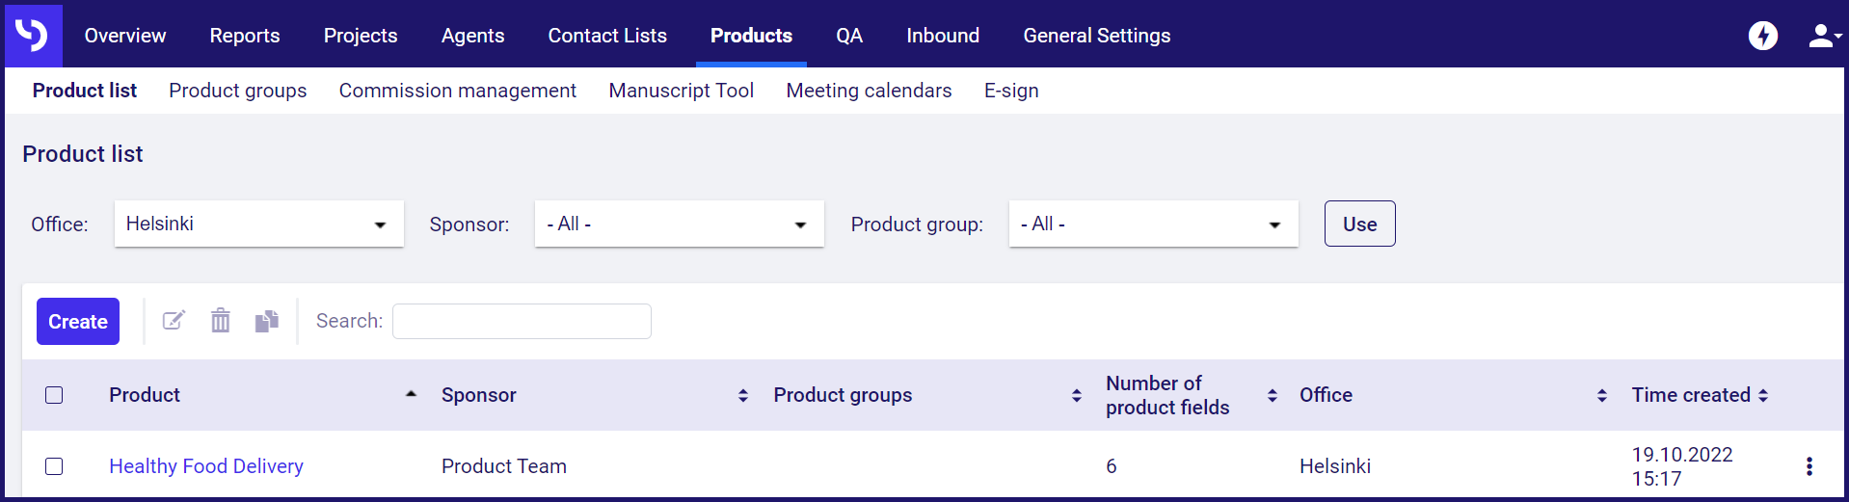Check the select-all checkbox in table header
1849x502 pixels.
click(x=54, y=395)
